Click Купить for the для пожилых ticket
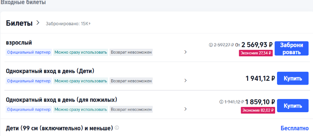The width and height of the screenshot is (313, 136). click(x=293, y=105)
